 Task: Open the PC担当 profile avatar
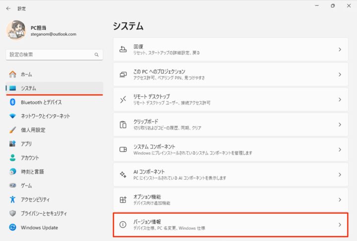[16, 30]
